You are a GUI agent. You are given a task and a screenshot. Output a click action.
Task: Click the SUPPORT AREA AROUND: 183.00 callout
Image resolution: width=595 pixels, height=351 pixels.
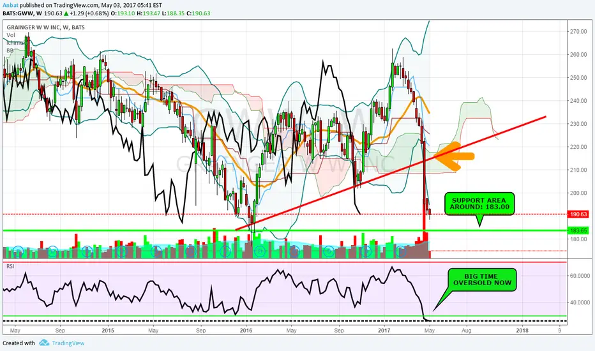[479, 204]
